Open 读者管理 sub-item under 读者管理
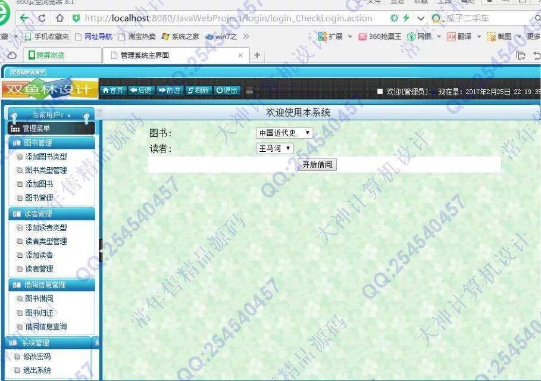Screen dimensions: 541x381 pyautogui.click(x=39, y=269)
